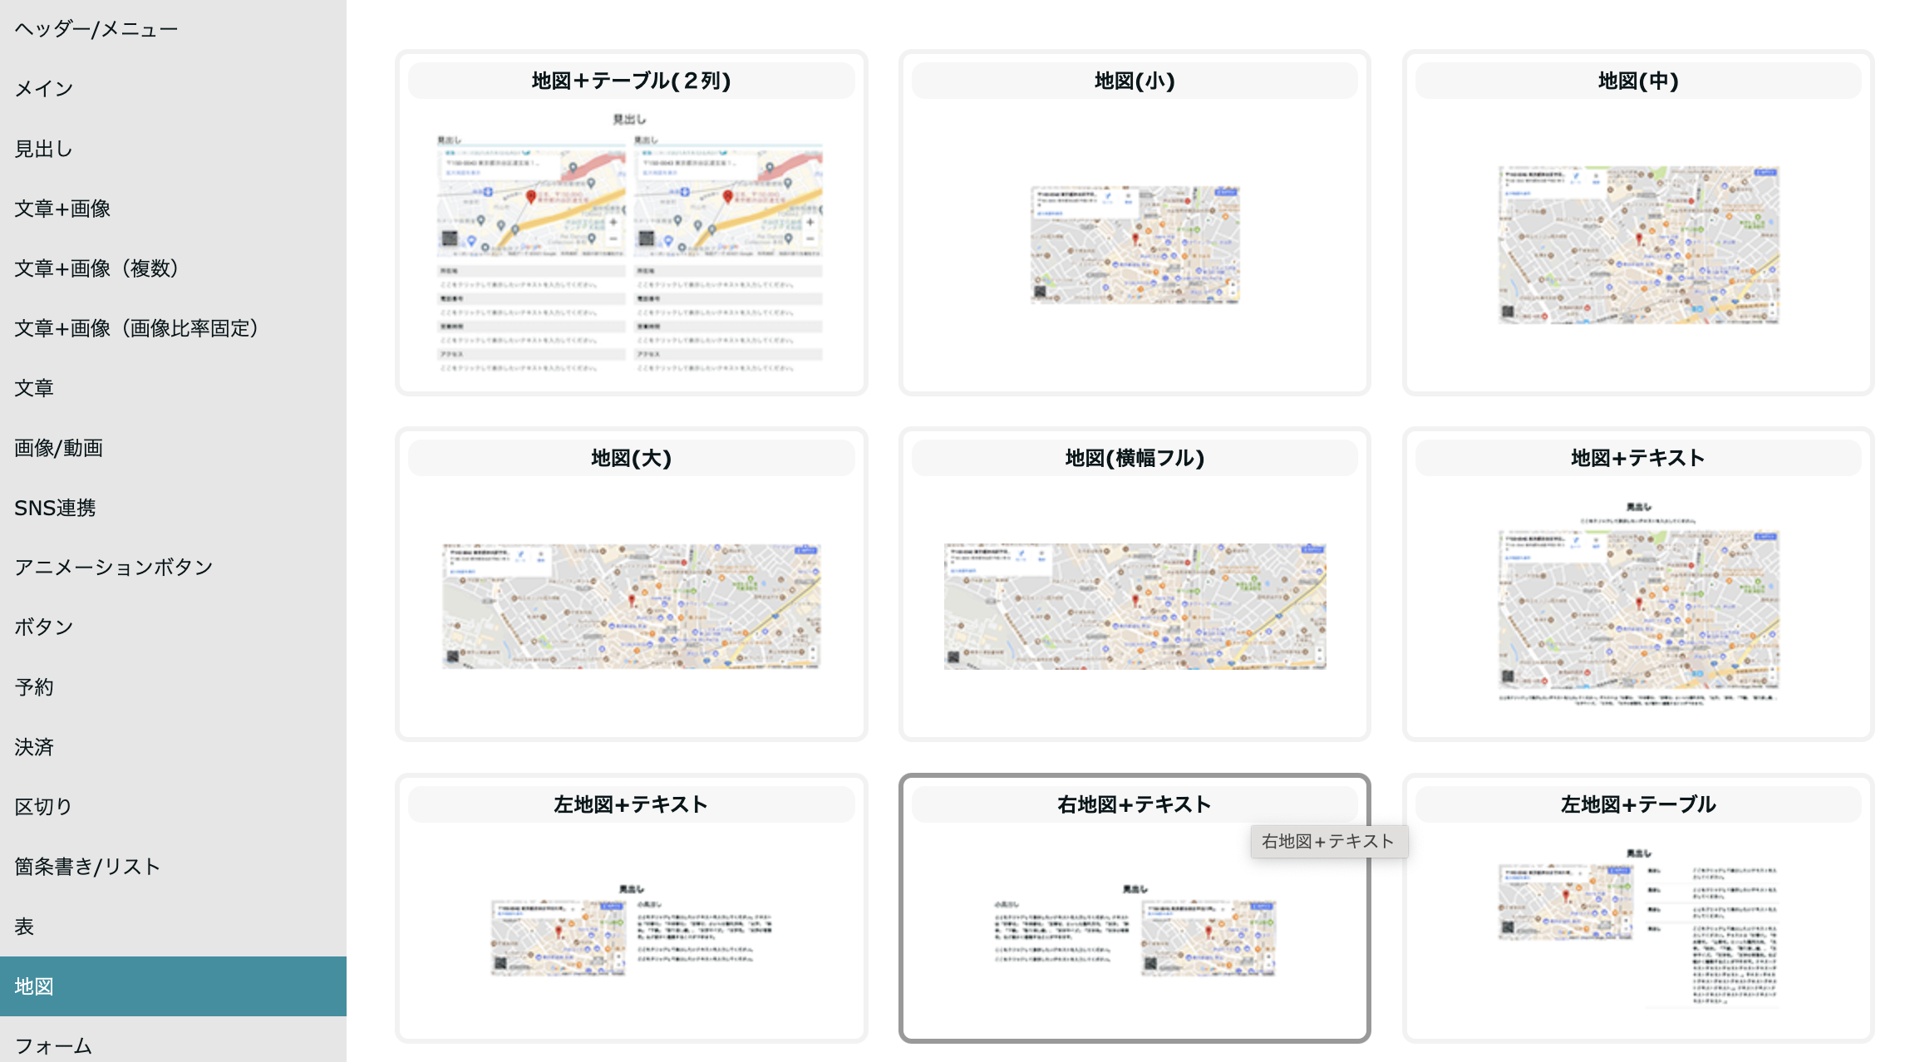Open the 画像/動画 sidebar item
Viewport: 1905px width, 1062px height.
[58, 448]
